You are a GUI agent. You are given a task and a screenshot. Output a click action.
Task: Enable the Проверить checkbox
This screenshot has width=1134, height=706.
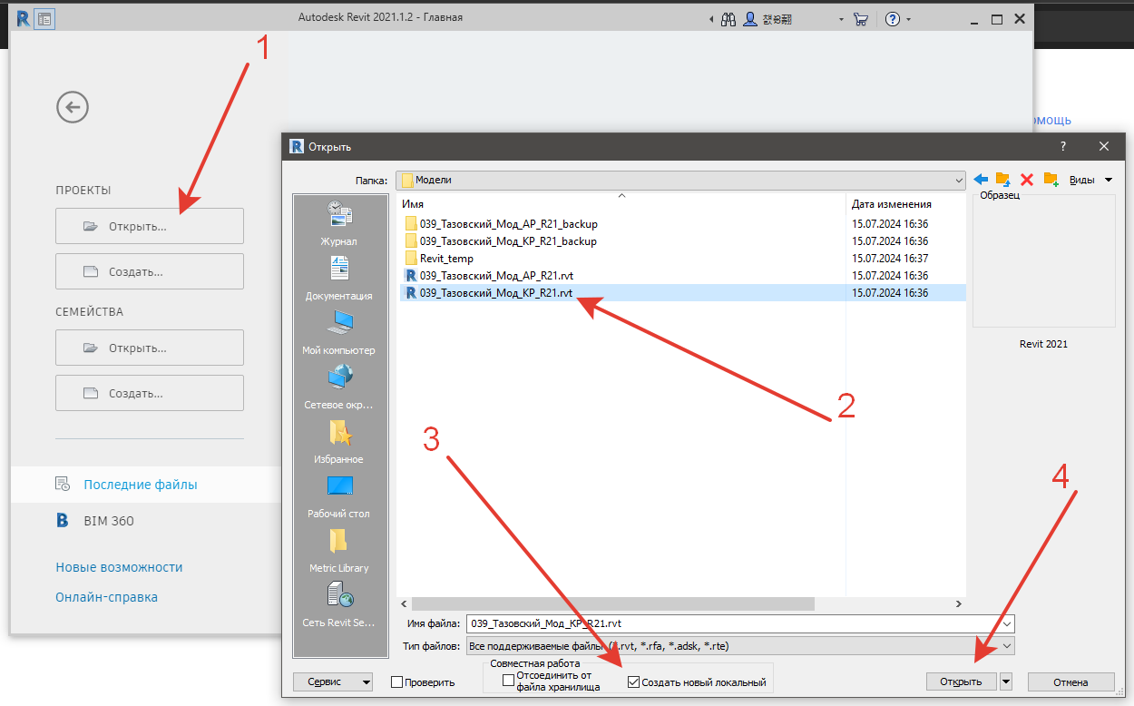point(397,682)
